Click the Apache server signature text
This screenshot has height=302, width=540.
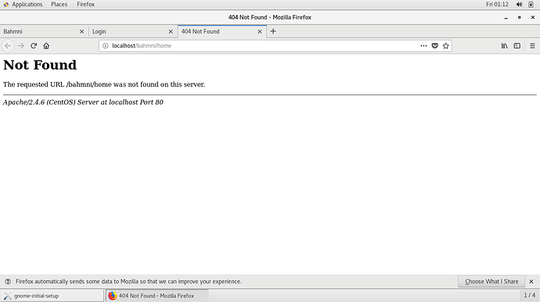coord(83,102)
